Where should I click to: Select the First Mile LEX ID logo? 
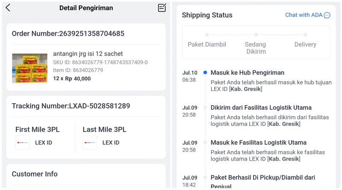[23, 143]
